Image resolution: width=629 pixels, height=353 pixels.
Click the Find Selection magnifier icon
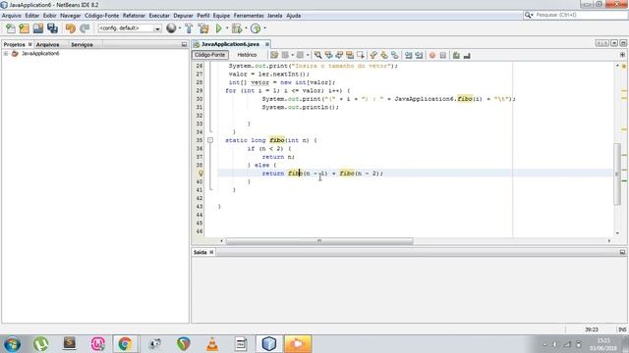pos(317,55)
